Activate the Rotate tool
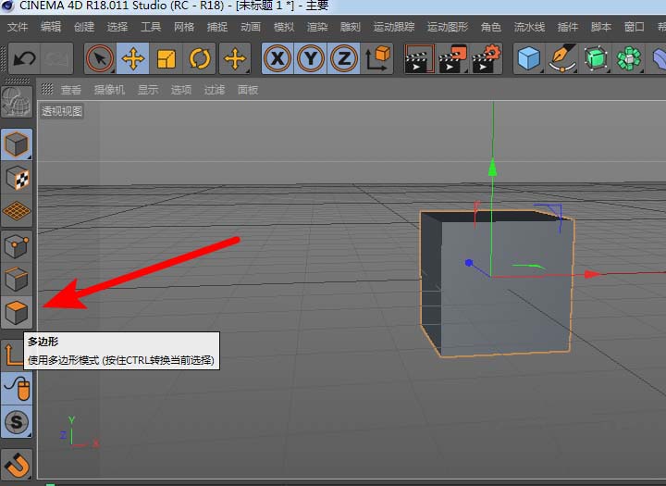 [x=199, y=58]
